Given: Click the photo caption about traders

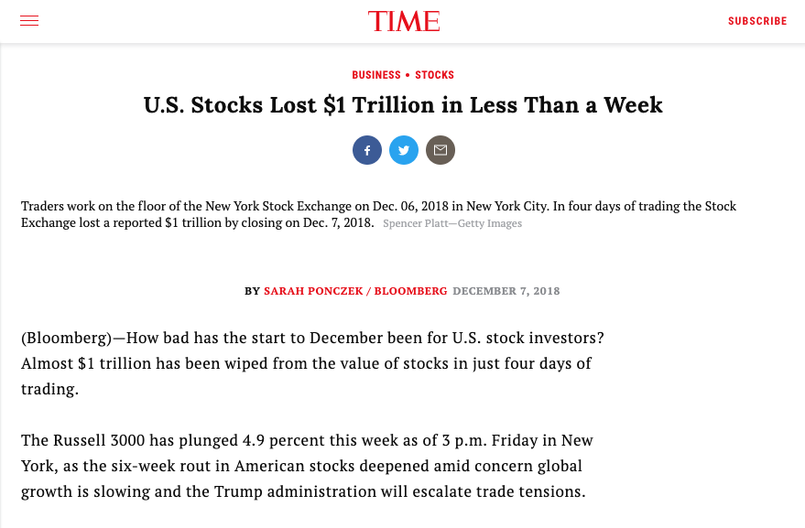Looking at the screenshot, I should click(x=378, y=214).
